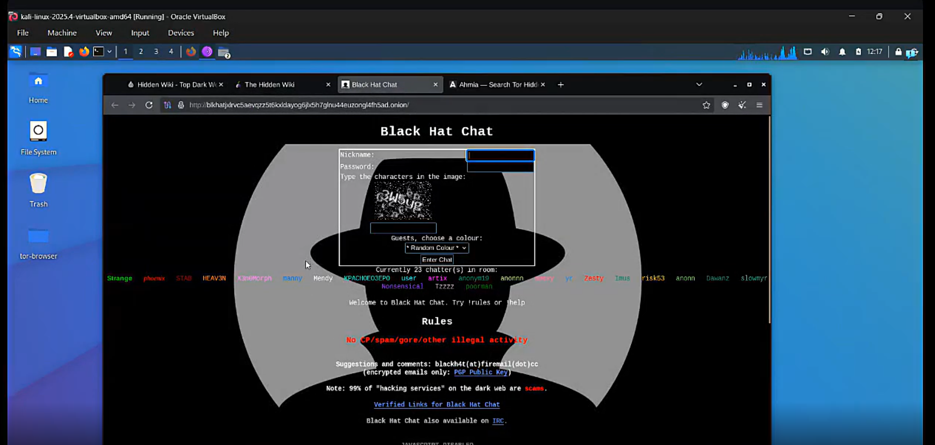Click the onion site security info icon
The height and width of the screenshot is (445, 935).
click(x=181, y=105)
